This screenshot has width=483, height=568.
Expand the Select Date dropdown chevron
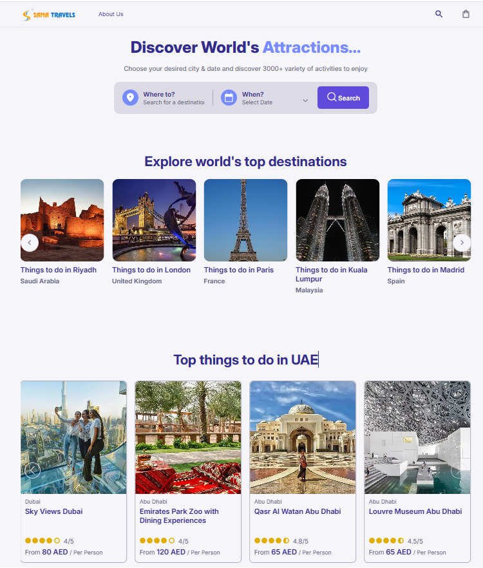point(305,101)
